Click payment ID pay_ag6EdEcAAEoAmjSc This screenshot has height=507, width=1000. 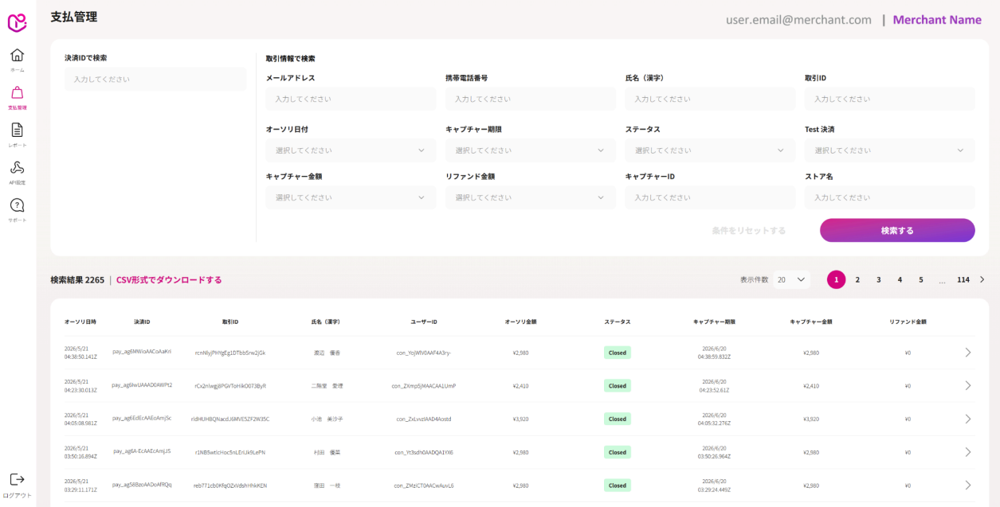(x=142, y=417)
